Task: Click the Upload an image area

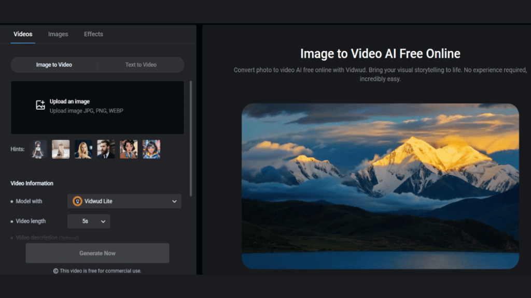Action: 97,108
